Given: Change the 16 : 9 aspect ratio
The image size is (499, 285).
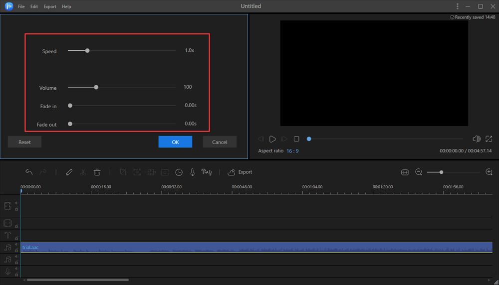Looking at the screenshot, I should coord(292,151).
